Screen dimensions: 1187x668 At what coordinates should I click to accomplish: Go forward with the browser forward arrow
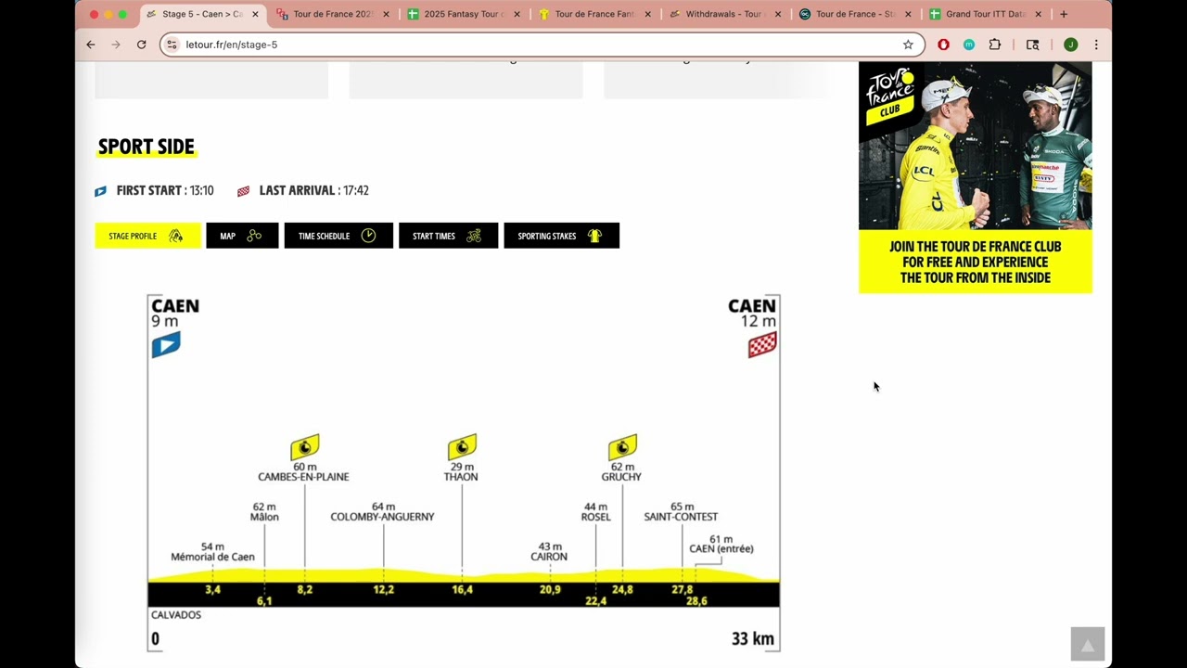[116, 45]
